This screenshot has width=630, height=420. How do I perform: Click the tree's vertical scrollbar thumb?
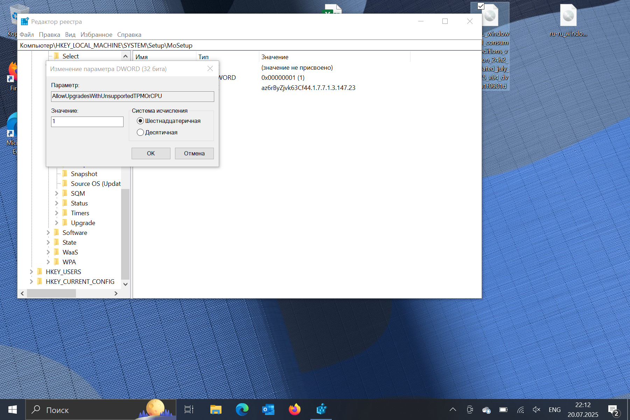point(125,234)
